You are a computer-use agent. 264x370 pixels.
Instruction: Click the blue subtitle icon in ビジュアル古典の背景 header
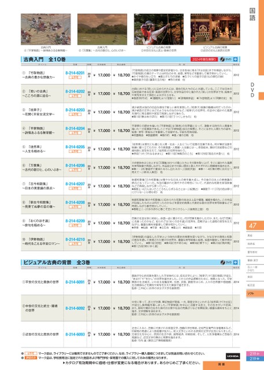(x=235, y=262)
